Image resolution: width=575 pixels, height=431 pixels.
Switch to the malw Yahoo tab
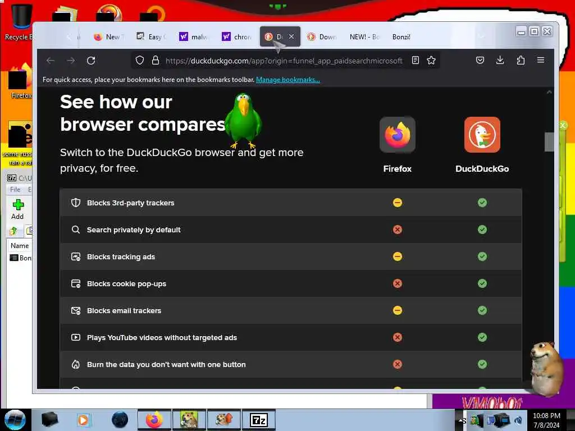194,36
